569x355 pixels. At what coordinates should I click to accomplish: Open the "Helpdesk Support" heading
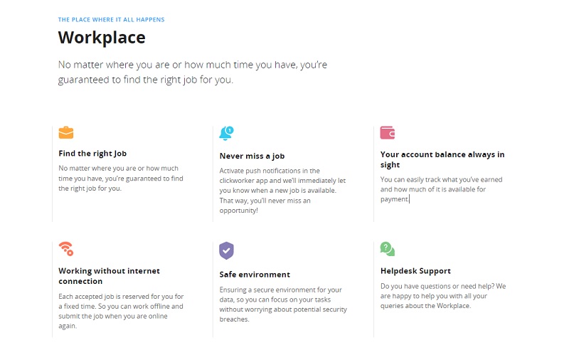coord(415,271)
